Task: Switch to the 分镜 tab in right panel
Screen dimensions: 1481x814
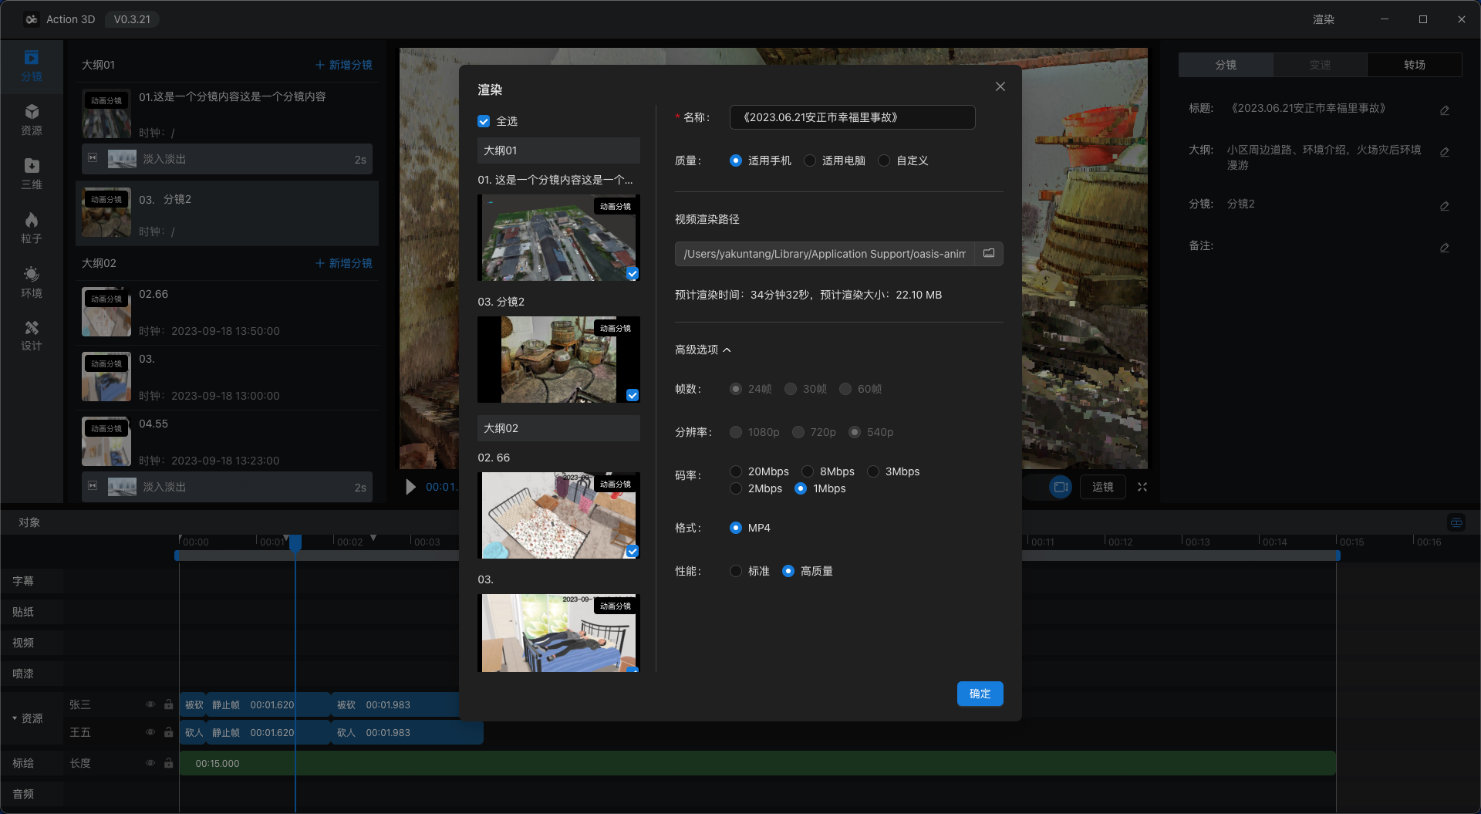Action: click(1226, 65)
